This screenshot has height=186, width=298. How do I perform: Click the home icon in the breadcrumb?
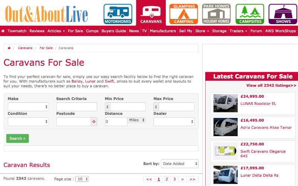[9, 48]
